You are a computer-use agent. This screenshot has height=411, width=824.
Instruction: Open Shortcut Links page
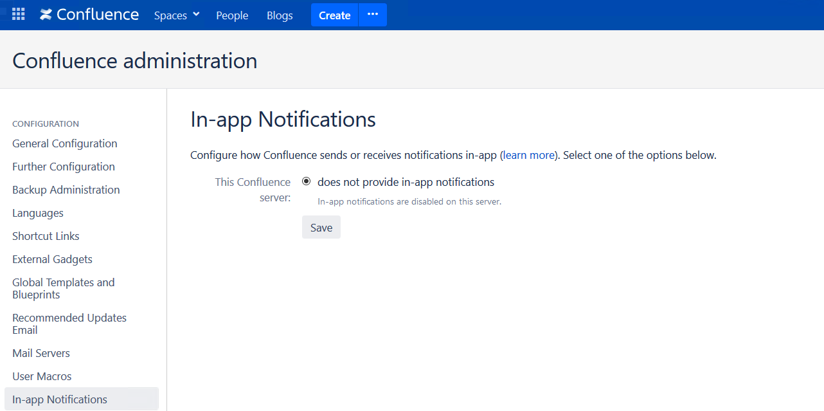point(46,236)
